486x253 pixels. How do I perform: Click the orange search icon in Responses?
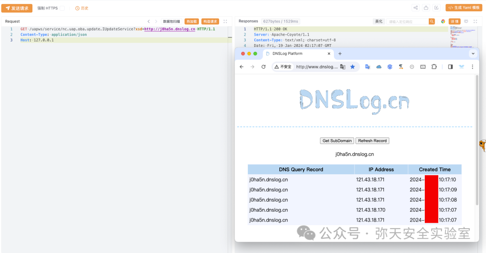click(432, 22)
